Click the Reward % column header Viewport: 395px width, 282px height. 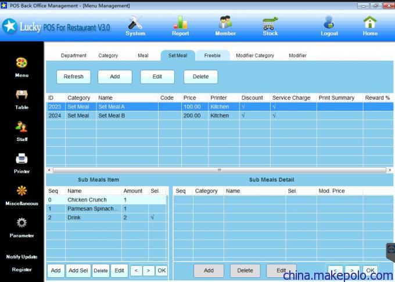tap(378, 98)
